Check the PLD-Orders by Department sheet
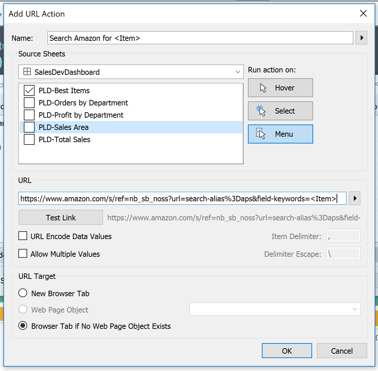Image resolution: width=378 pixels, height=371 pixels. pyautogui.click(x=29, y=103)
